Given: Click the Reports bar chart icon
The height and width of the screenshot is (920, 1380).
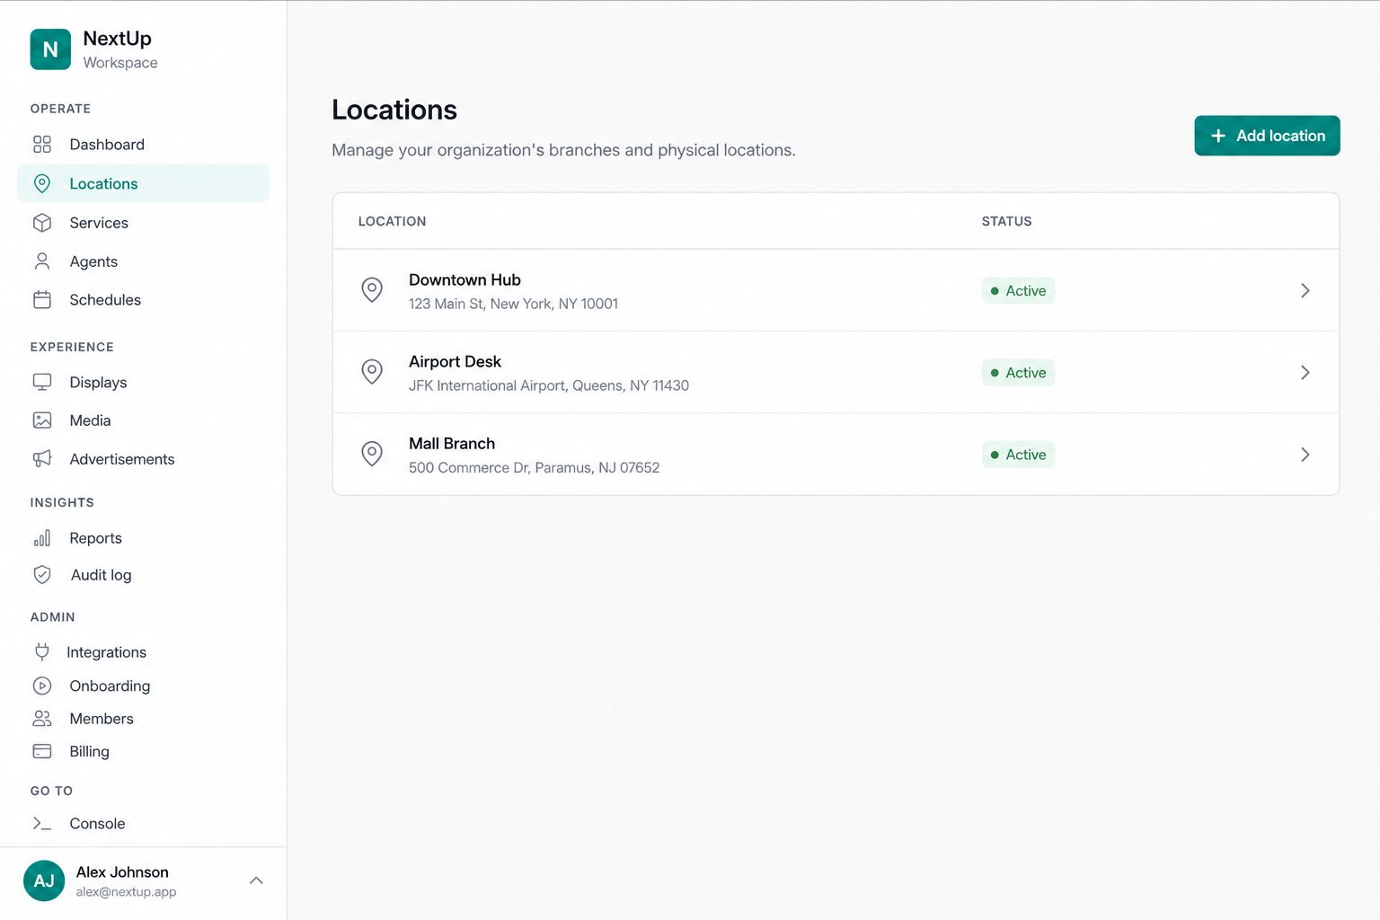Looking at the screenshot, I should tap(42, 538).
